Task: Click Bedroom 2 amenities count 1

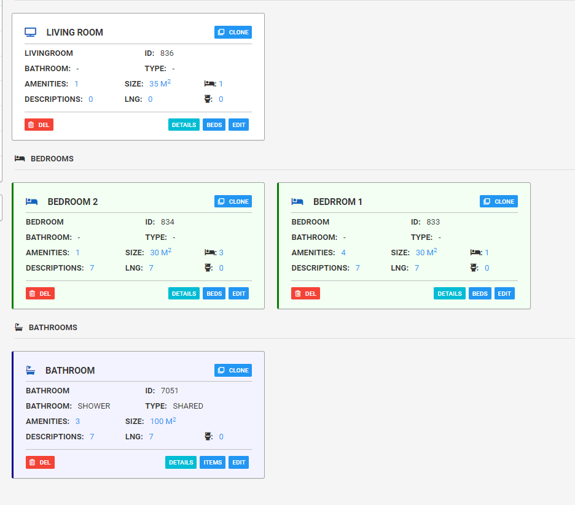Action: click(78, 253)
